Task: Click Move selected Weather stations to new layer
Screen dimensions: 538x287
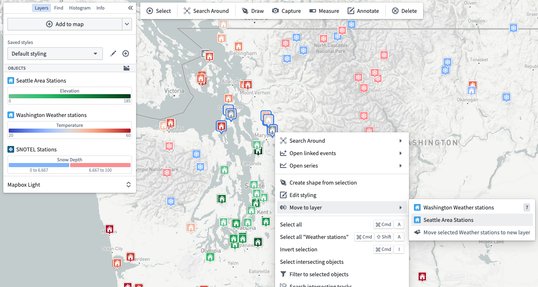Action: pos(472,232)
